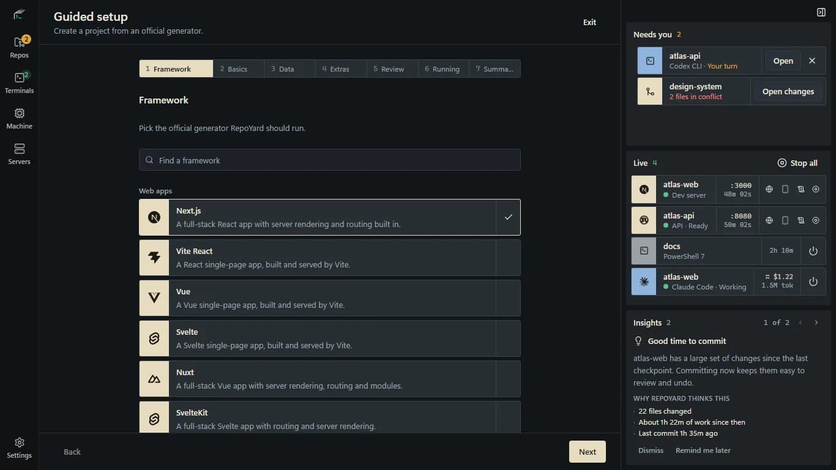Switch to step 4 Extras tab
The image size is (836, 470).
point(341,69)
